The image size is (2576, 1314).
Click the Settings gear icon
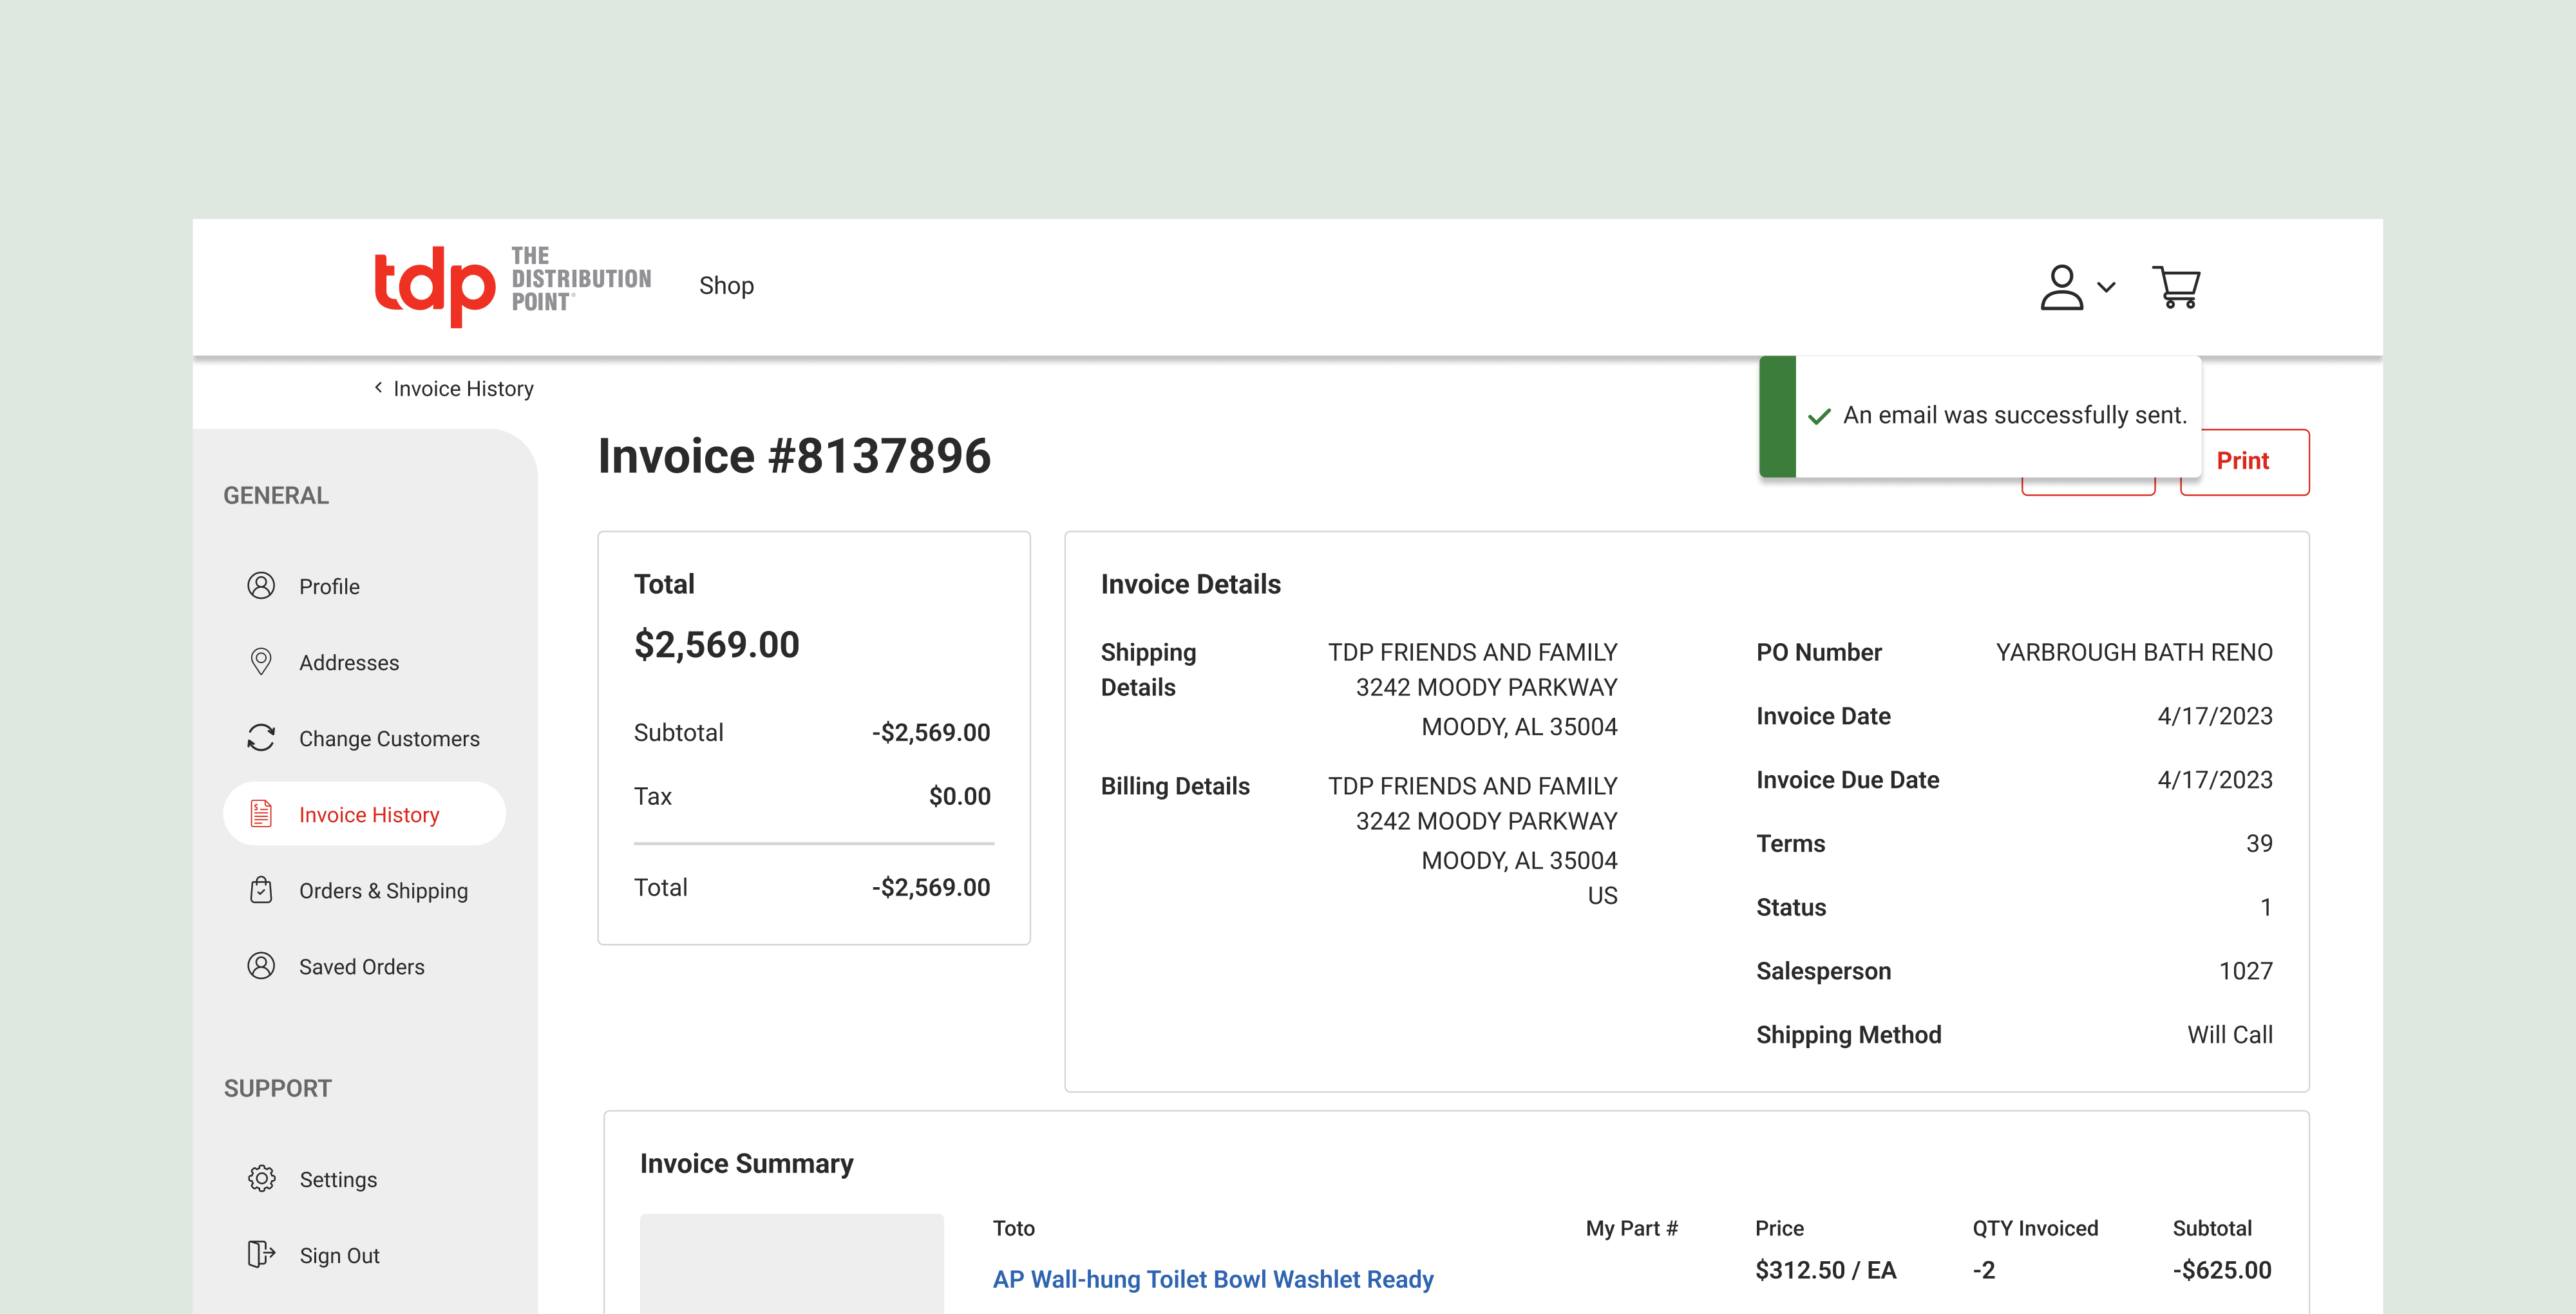[261, 1179]
